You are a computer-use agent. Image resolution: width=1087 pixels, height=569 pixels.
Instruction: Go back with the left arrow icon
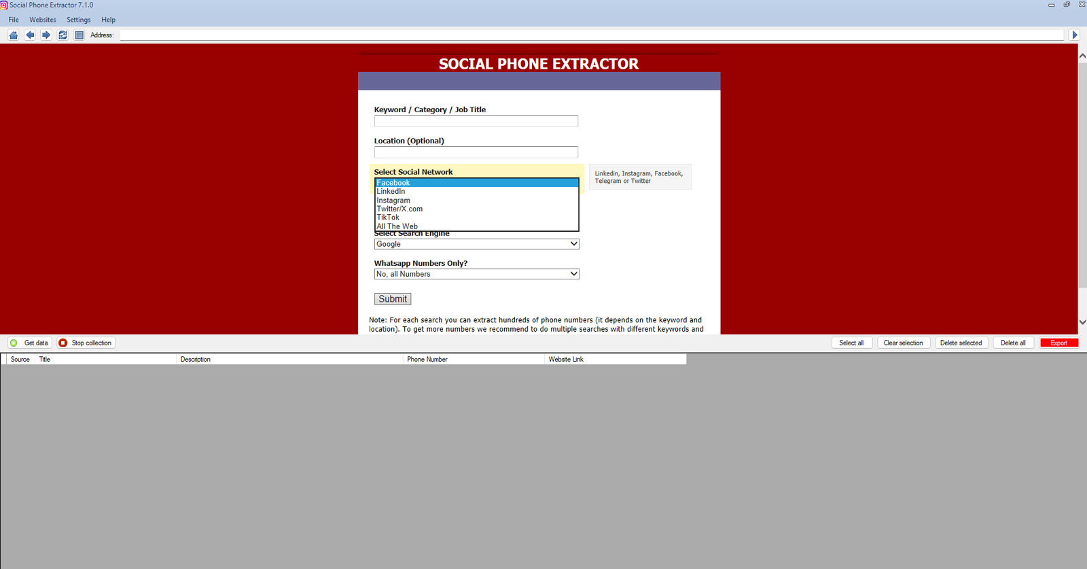(30, 35)
